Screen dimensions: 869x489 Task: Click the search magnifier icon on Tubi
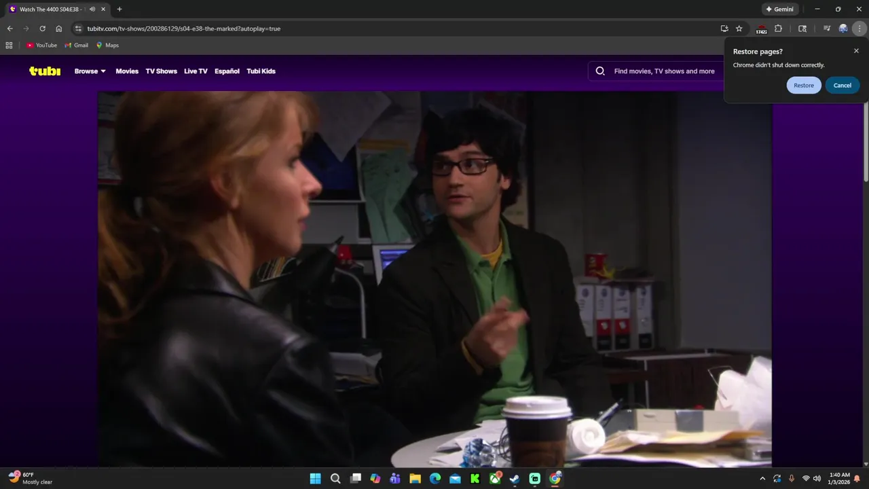pyautogui.click(x=600, y=71)
